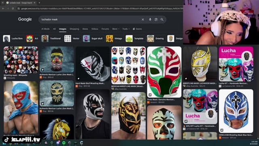Open black and gold mask on mannequin thumbnail
This screenshot has height=146, width=259.
pyautogui.click(x=57, y=94)
